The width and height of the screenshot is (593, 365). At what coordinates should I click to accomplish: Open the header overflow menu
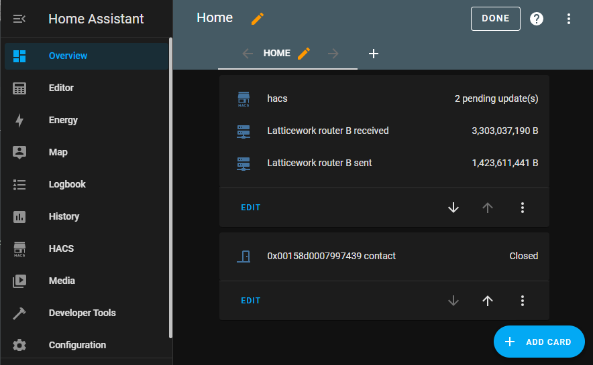click(569, 19)
